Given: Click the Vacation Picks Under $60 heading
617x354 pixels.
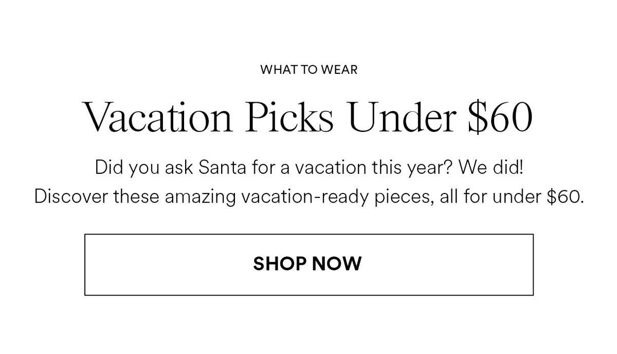Looking at the screenshot, I should (307, 117).
